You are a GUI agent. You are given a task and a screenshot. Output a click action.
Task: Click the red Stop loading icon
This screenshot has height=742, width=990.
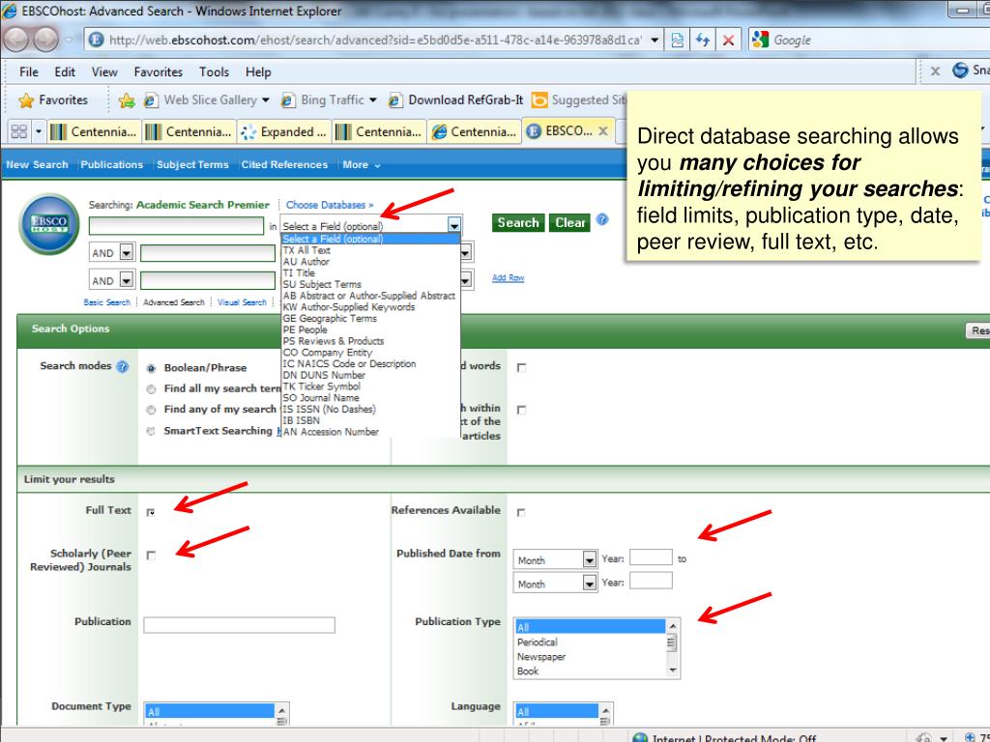click(728, 41)
